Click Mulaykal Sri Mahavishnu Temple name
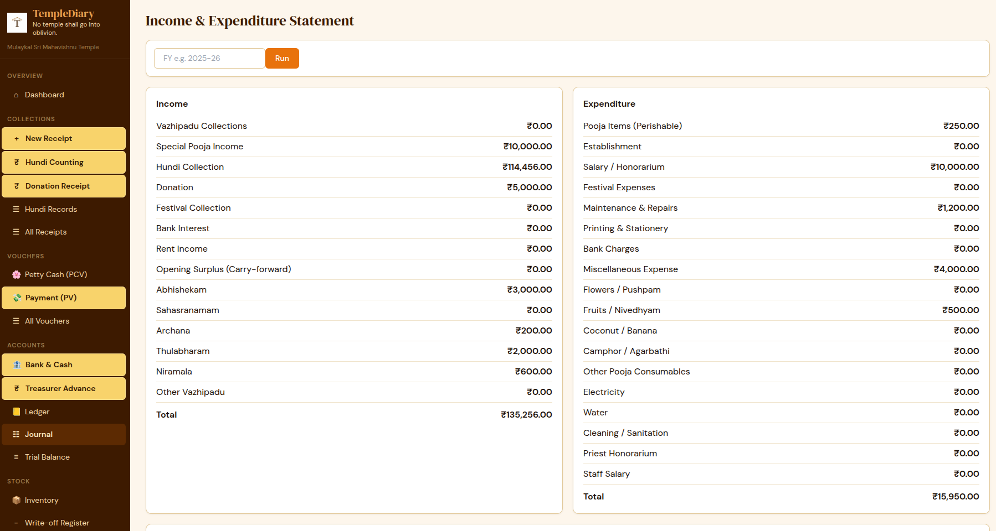Screen dimensions: 996x531 coord(53,48)
